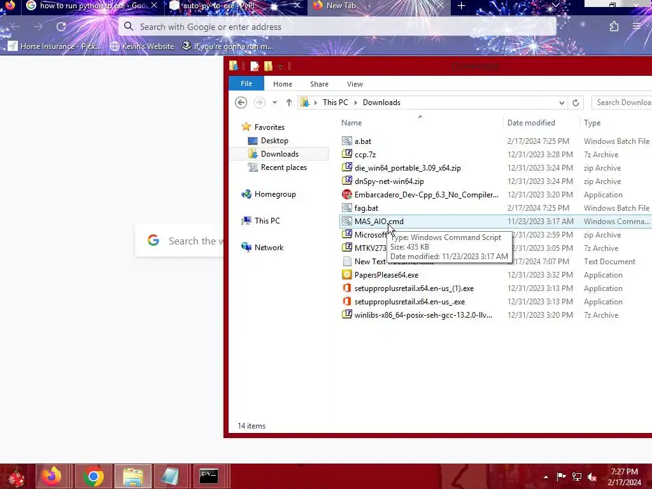Open Firefox extensions puzzle icon
The image size is (652, 489).
[614, 27]
